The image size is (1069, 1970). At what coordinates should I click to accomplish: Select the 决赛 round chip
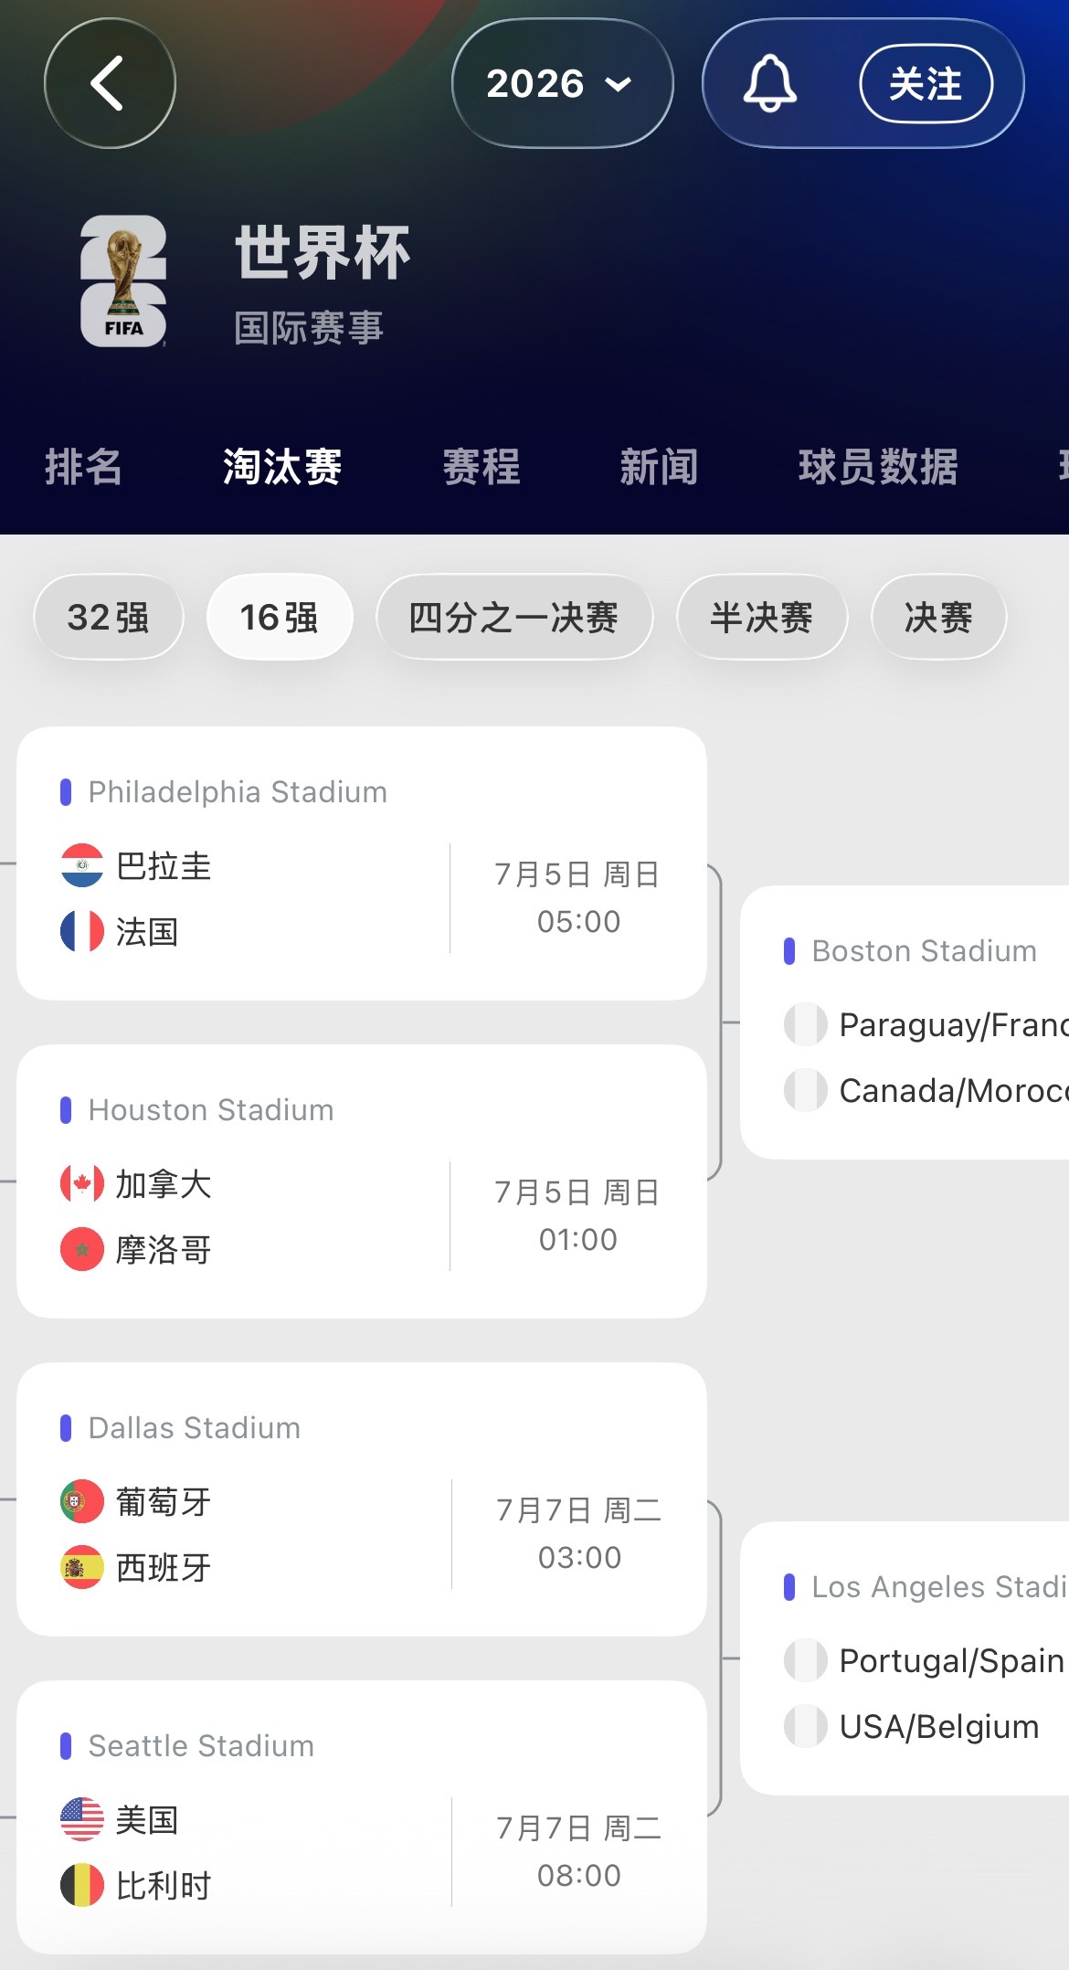click(939, 617)
